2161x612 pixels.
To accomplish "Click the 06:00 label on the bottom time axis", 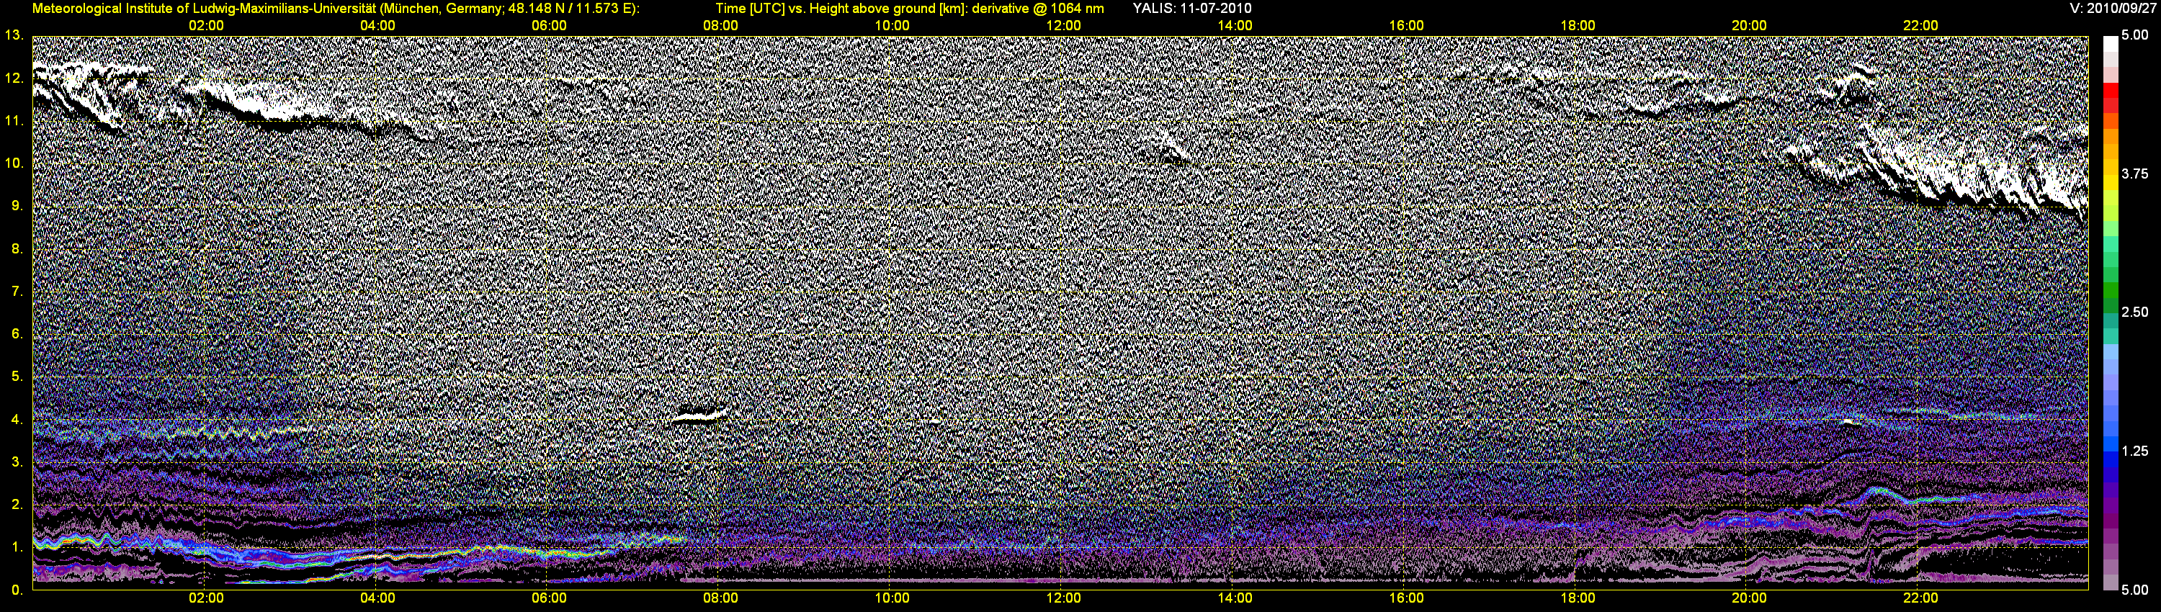I will (x=550, y=598).
